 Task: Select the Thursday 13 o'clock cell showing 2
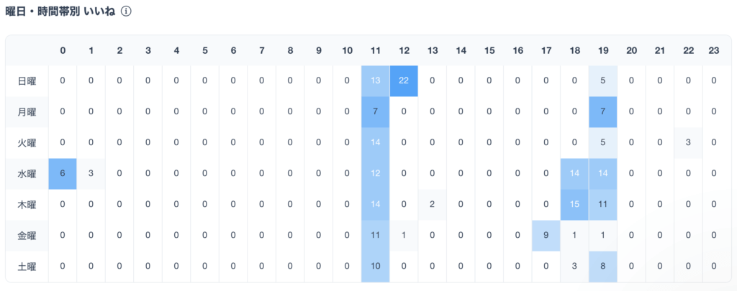coord(432,205)
